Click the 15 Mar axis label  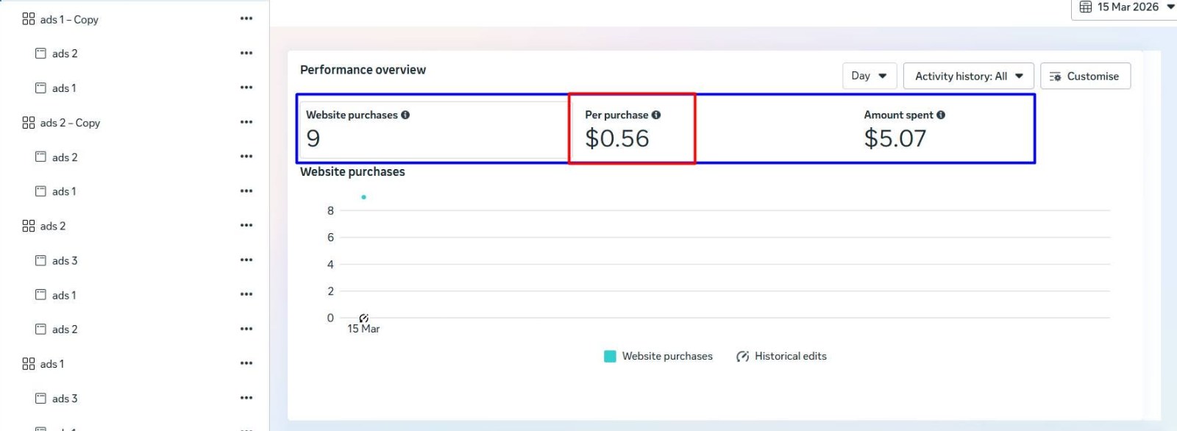363,329
